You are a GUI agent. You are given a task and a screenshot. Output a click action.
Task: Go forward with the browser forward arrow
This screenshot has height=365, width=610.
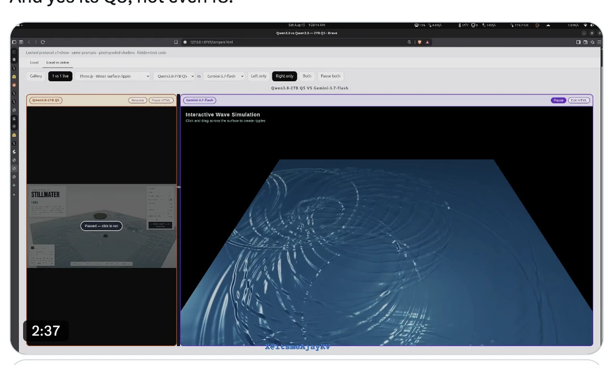coord(36,42)
